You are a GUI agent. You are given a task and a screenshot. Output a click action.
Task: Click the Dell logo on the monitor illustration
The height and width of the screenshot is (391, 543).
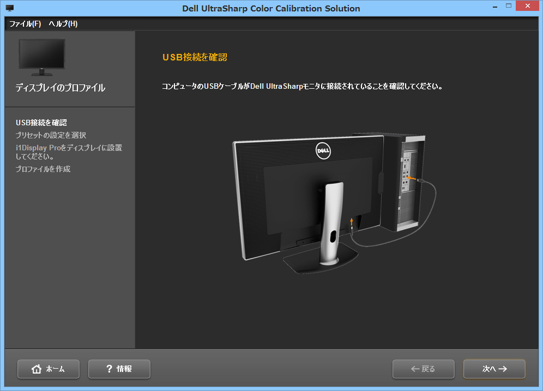coord(323,151)
